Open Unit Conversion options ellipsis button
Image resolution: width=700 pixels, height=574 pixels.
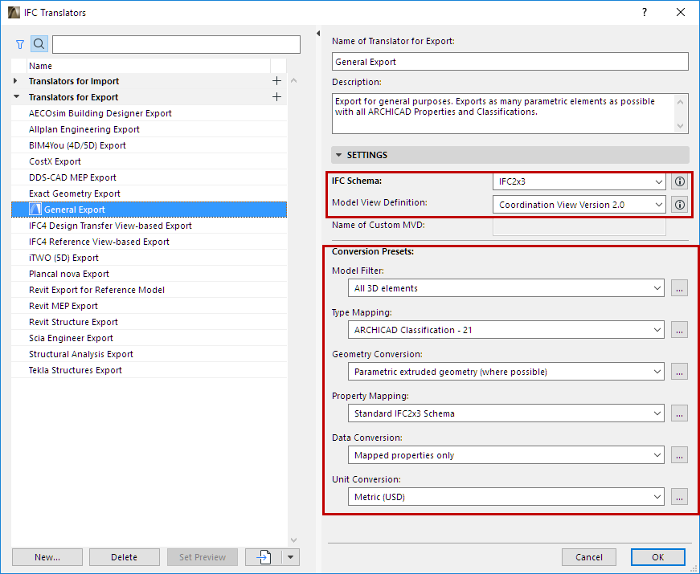pyautogui.click(x=679, y=497)
